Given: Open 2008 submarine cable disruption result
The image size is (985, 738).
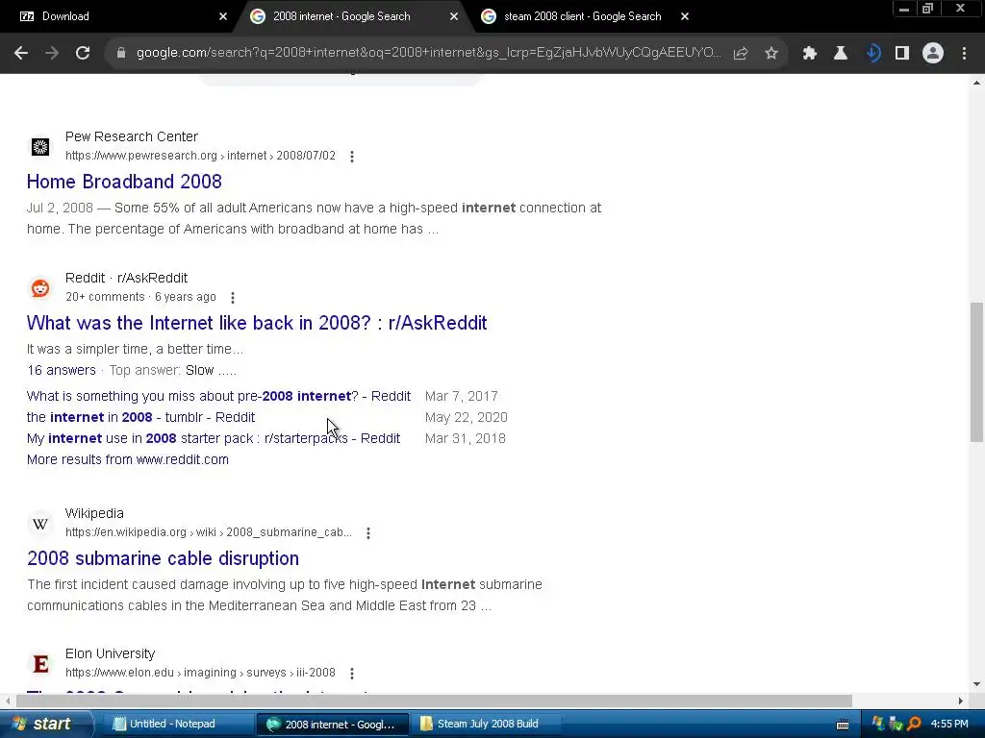Looking at the screenshot, I should coord(163,558).
